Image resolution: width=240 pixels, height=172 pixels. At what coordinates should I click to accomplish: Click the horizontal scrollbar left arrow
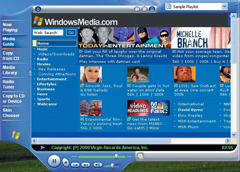click(34, 141)
